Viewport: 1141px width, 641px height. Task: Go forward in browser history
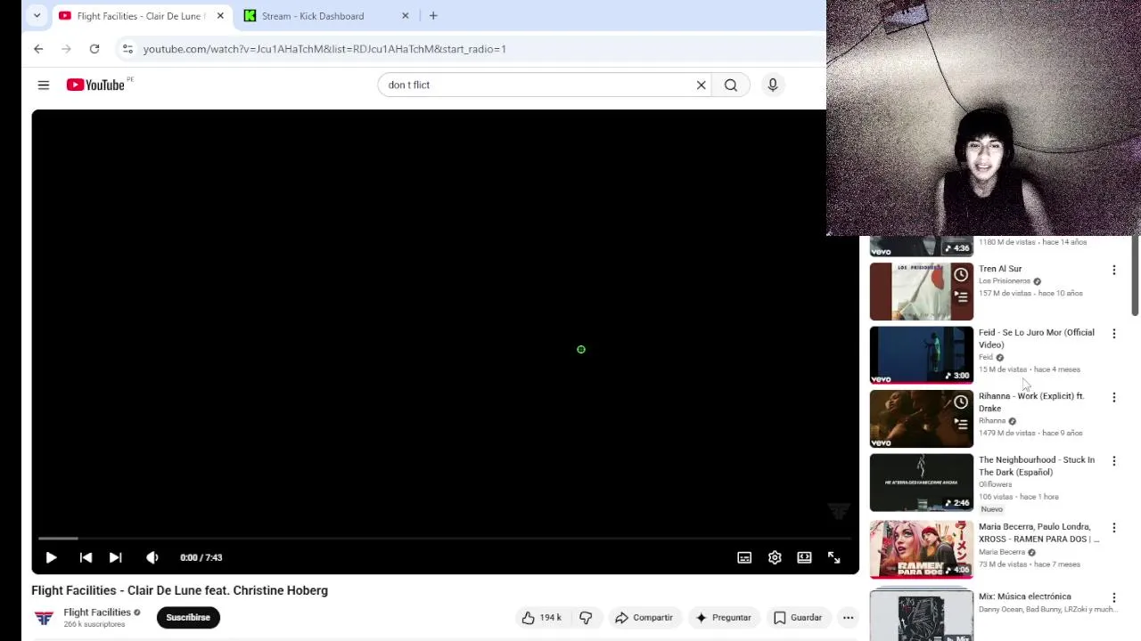pyautogui.click(x=66, y=49)
